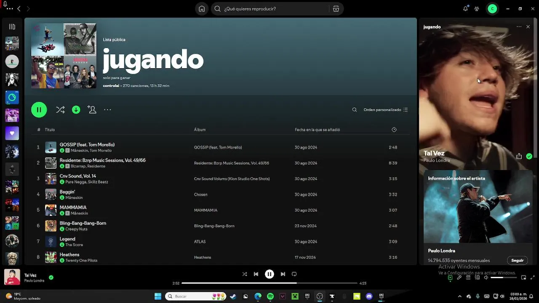Open Your Library icon in the sidebar

pos(12,27)
